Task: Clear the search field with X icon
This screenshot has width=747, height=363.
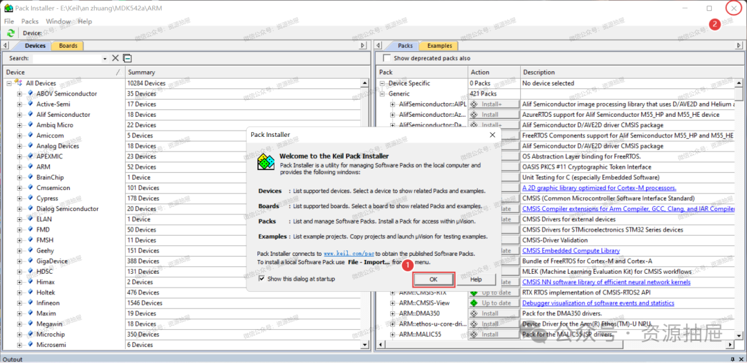Action: pos(116,58)
